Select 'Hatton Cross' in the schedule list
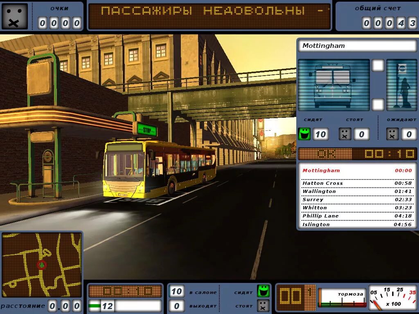The width and height of the screenshot is (419, 314). point(322,183)
